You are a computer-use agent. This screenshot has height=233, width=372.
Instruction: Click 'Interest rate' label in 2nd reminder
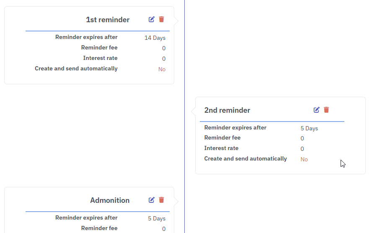click(221, 148)
